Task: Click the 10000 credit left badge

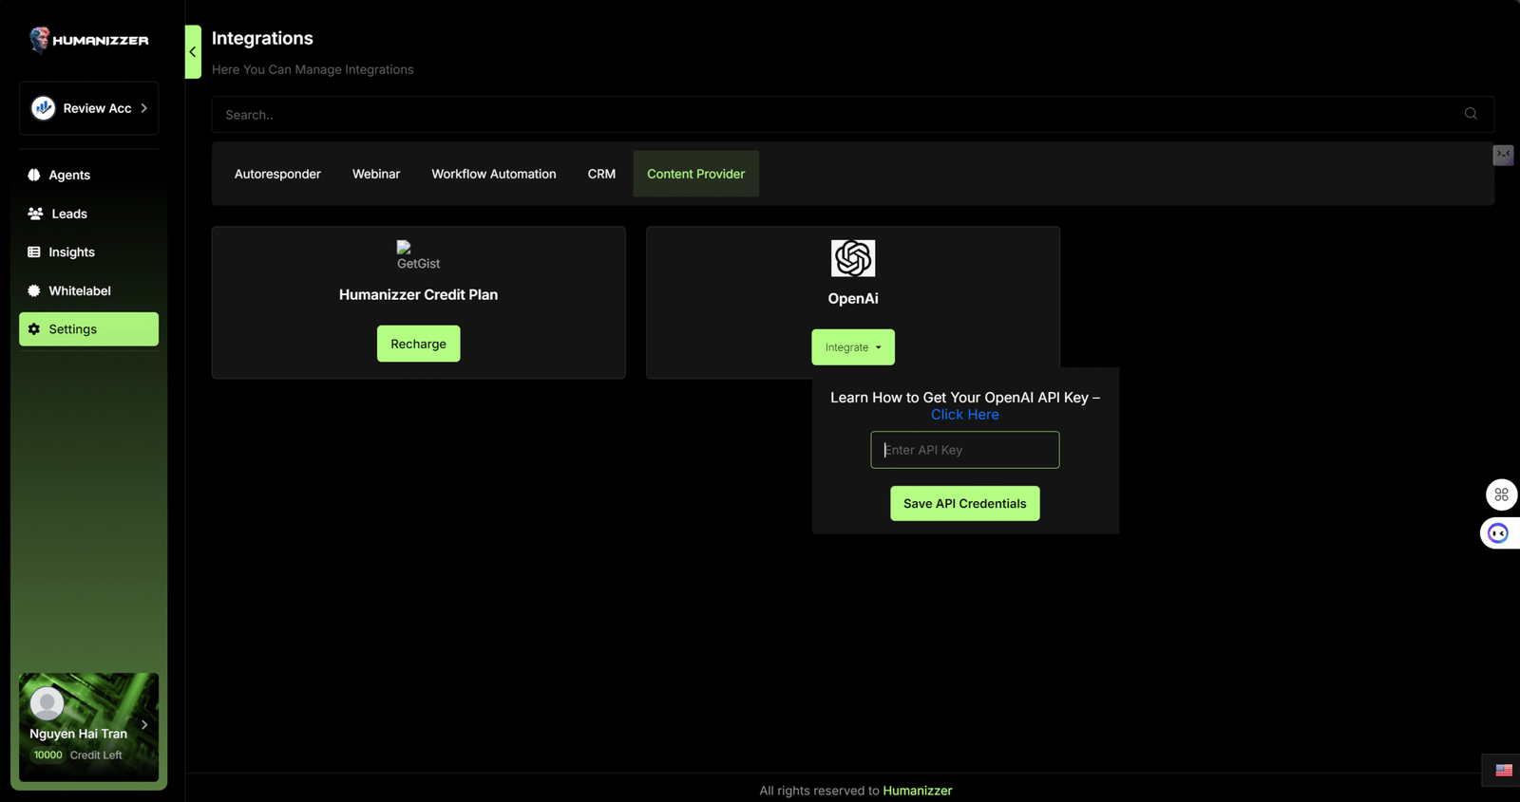Action: pos(47,755)
